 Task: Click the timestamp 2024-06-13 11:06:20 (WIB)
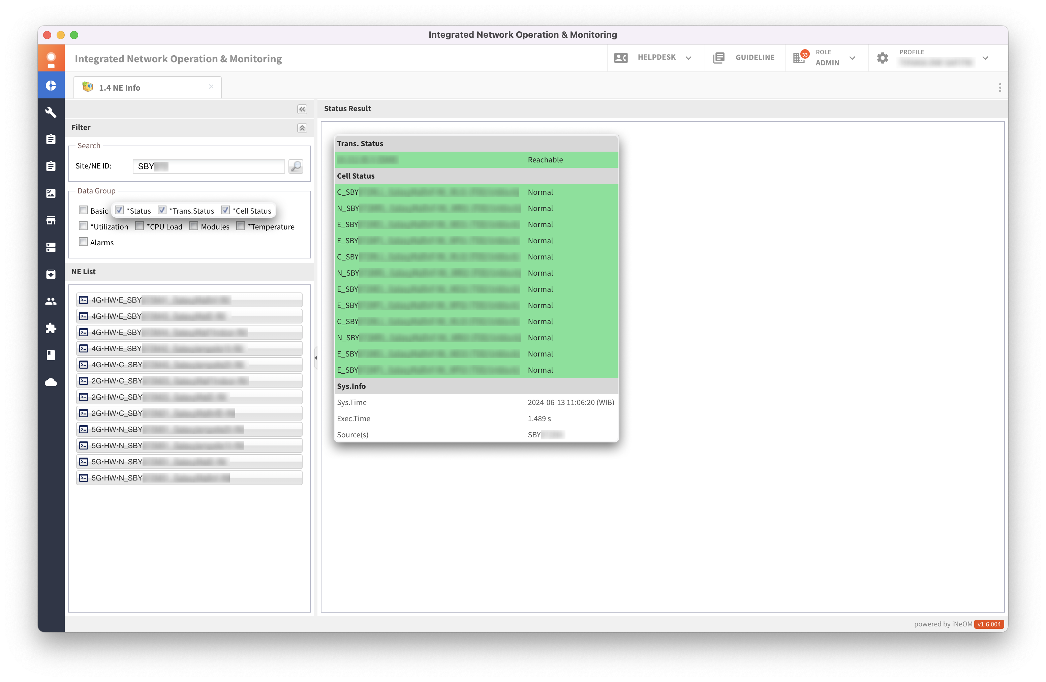point(571,403)
